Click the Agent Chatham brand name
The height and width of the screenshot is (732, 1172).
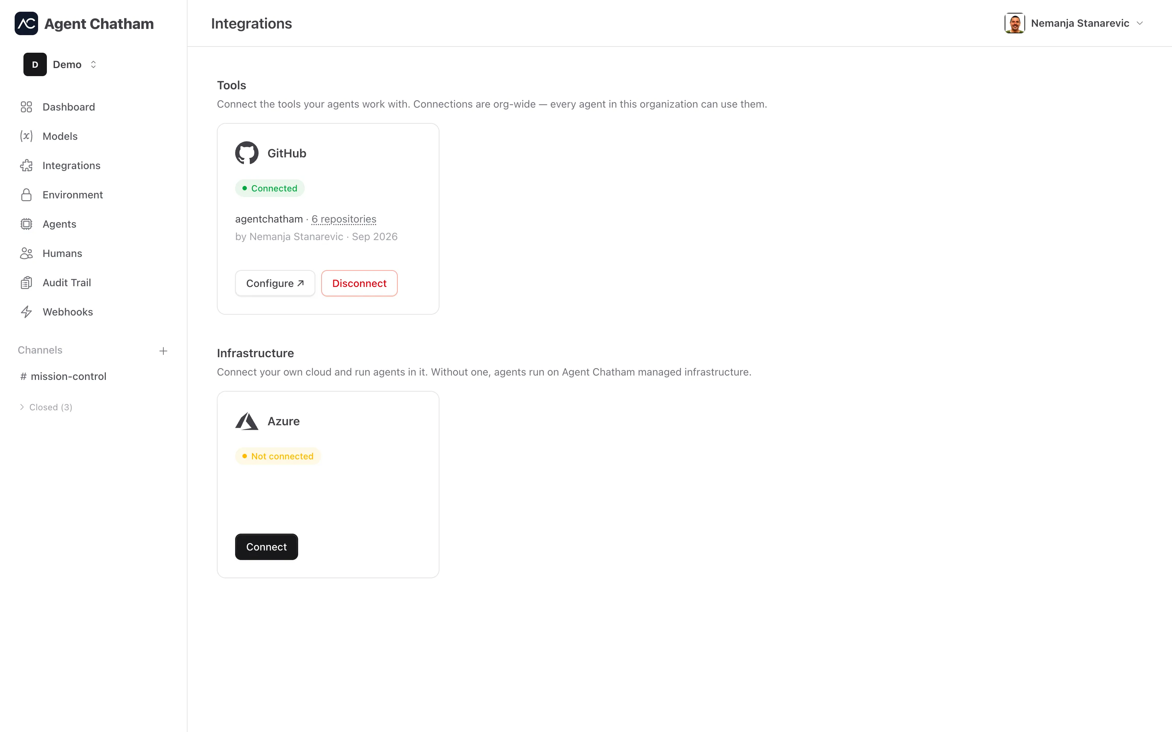point(99,24)
